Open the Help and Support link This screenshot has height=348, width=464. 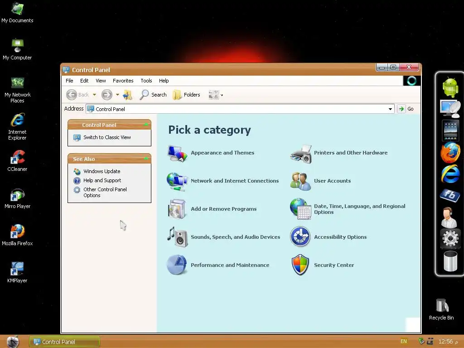pos(102,180)
